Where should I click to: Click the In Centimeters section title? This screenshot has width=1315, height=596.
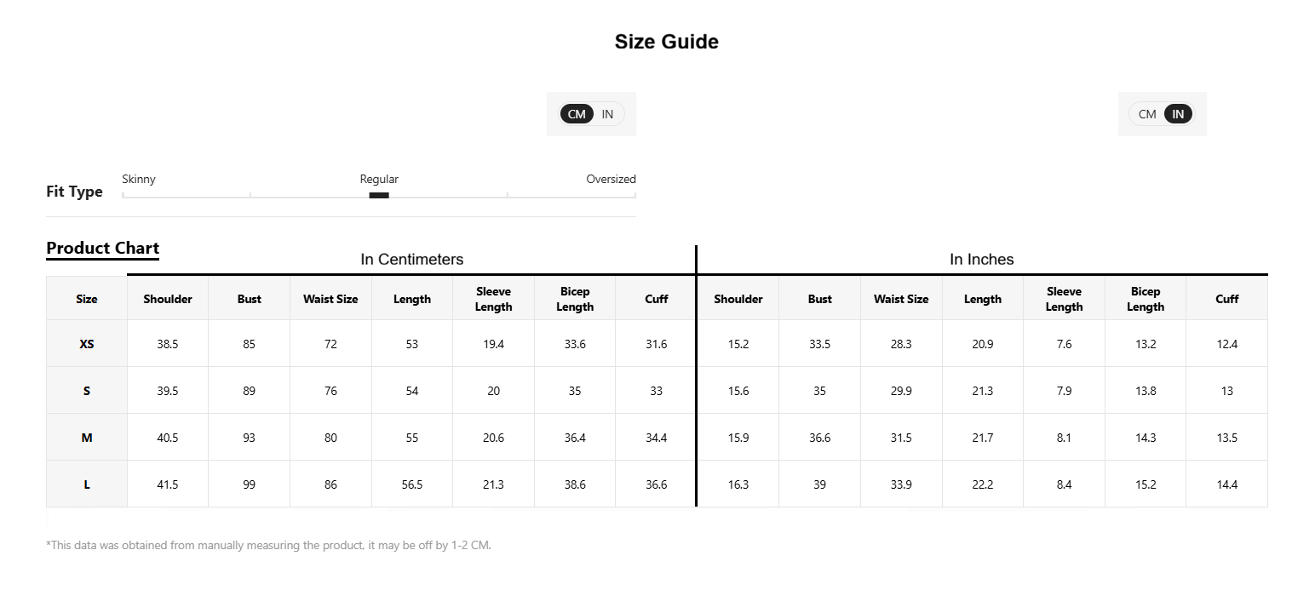(412, 260)
